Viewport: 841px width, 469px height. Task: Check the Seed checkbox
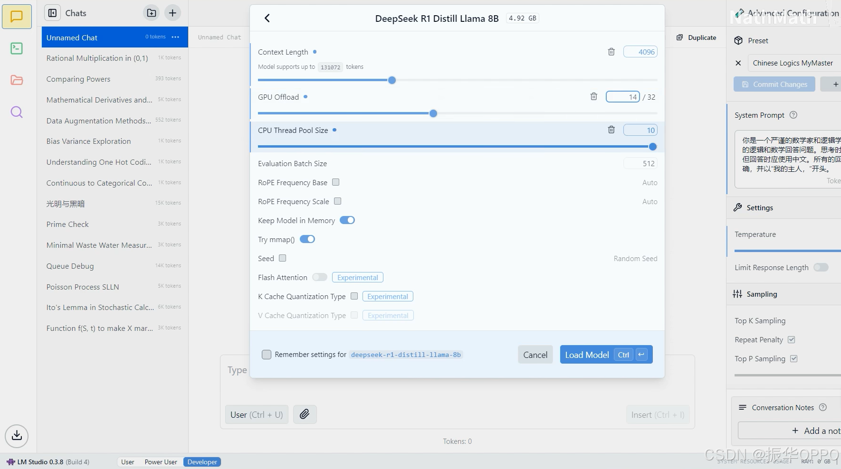pos(283,258)
